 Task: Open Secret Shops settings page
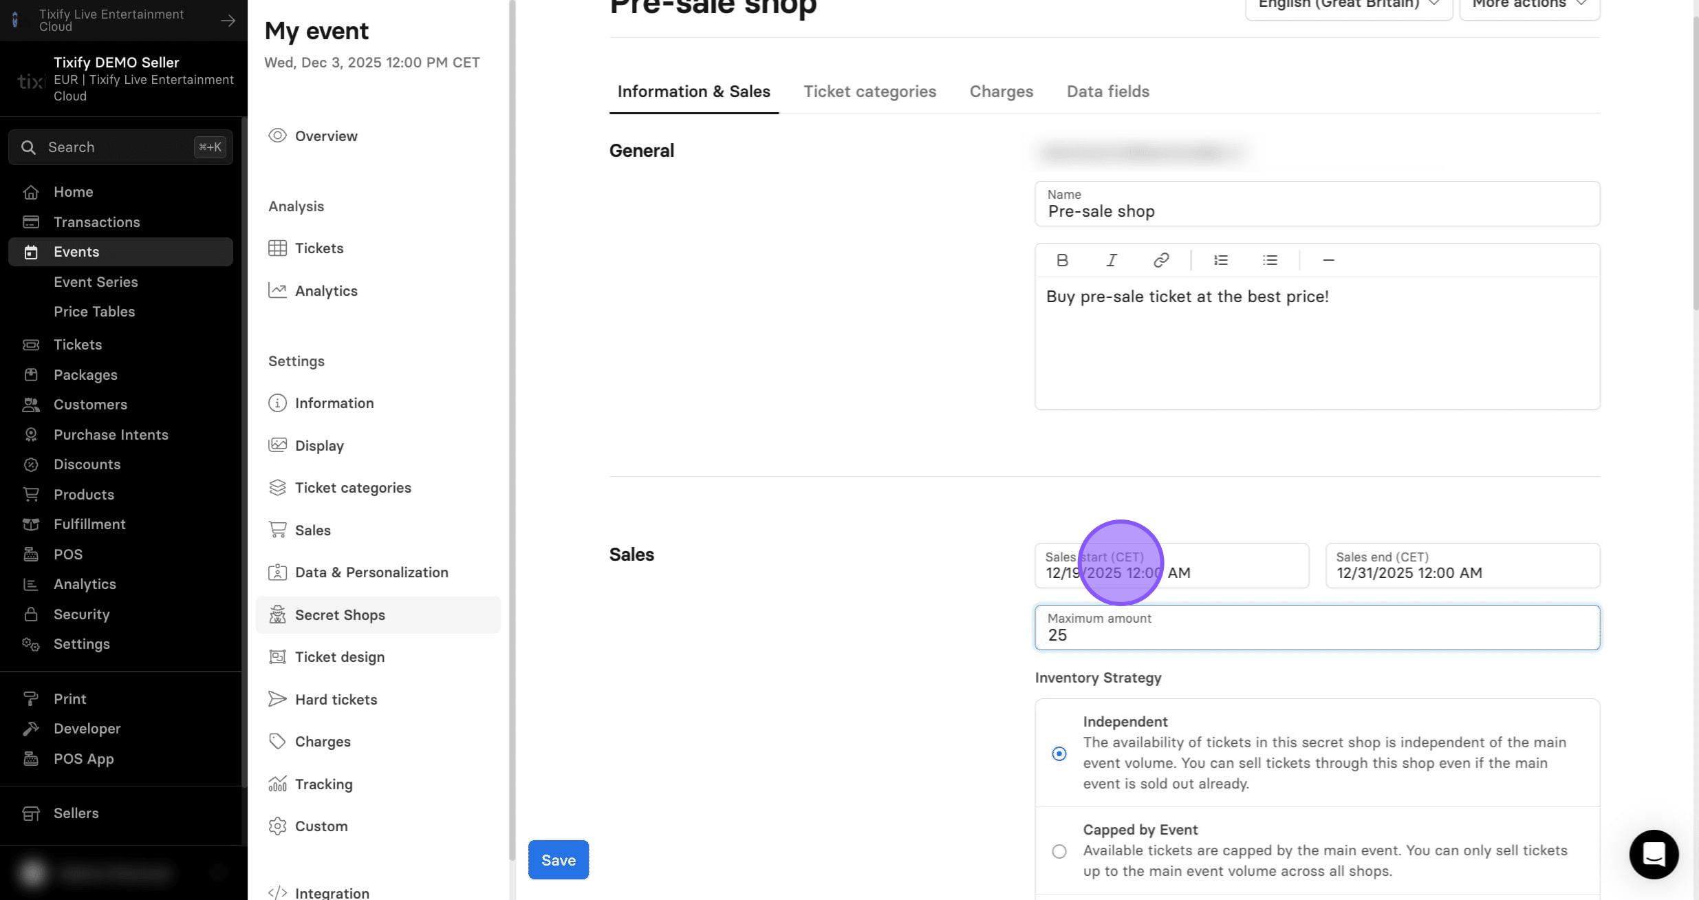pos(378,614)
